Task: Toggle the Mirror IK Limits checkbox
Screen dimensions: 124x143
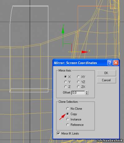Action: [x=58, y=133]
